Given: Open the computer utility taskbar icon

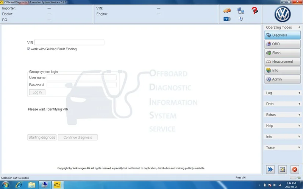Looking at the screenshot, I should click(x=45, y=185).
